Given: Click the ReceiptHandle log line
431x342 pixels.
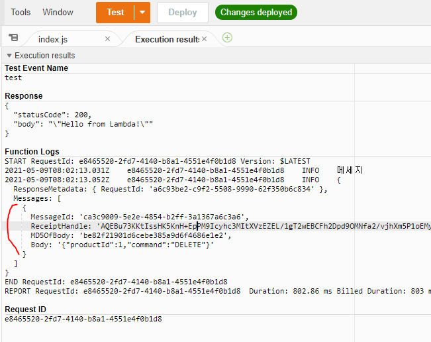Looking at the screenshot, I should coord(230,227).
